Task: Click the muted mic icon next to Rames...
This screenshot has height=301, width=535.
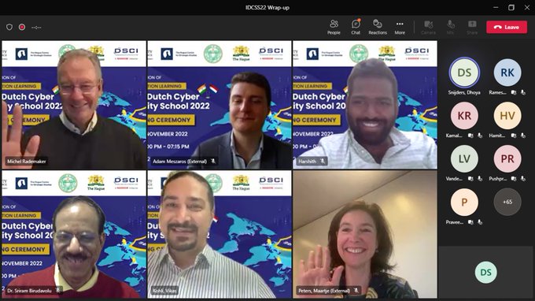Action: (523, 93)
